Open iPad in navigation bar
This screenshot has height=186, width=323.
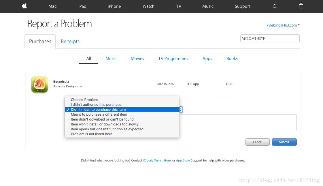pyautogui.click(x=82, y=6)
